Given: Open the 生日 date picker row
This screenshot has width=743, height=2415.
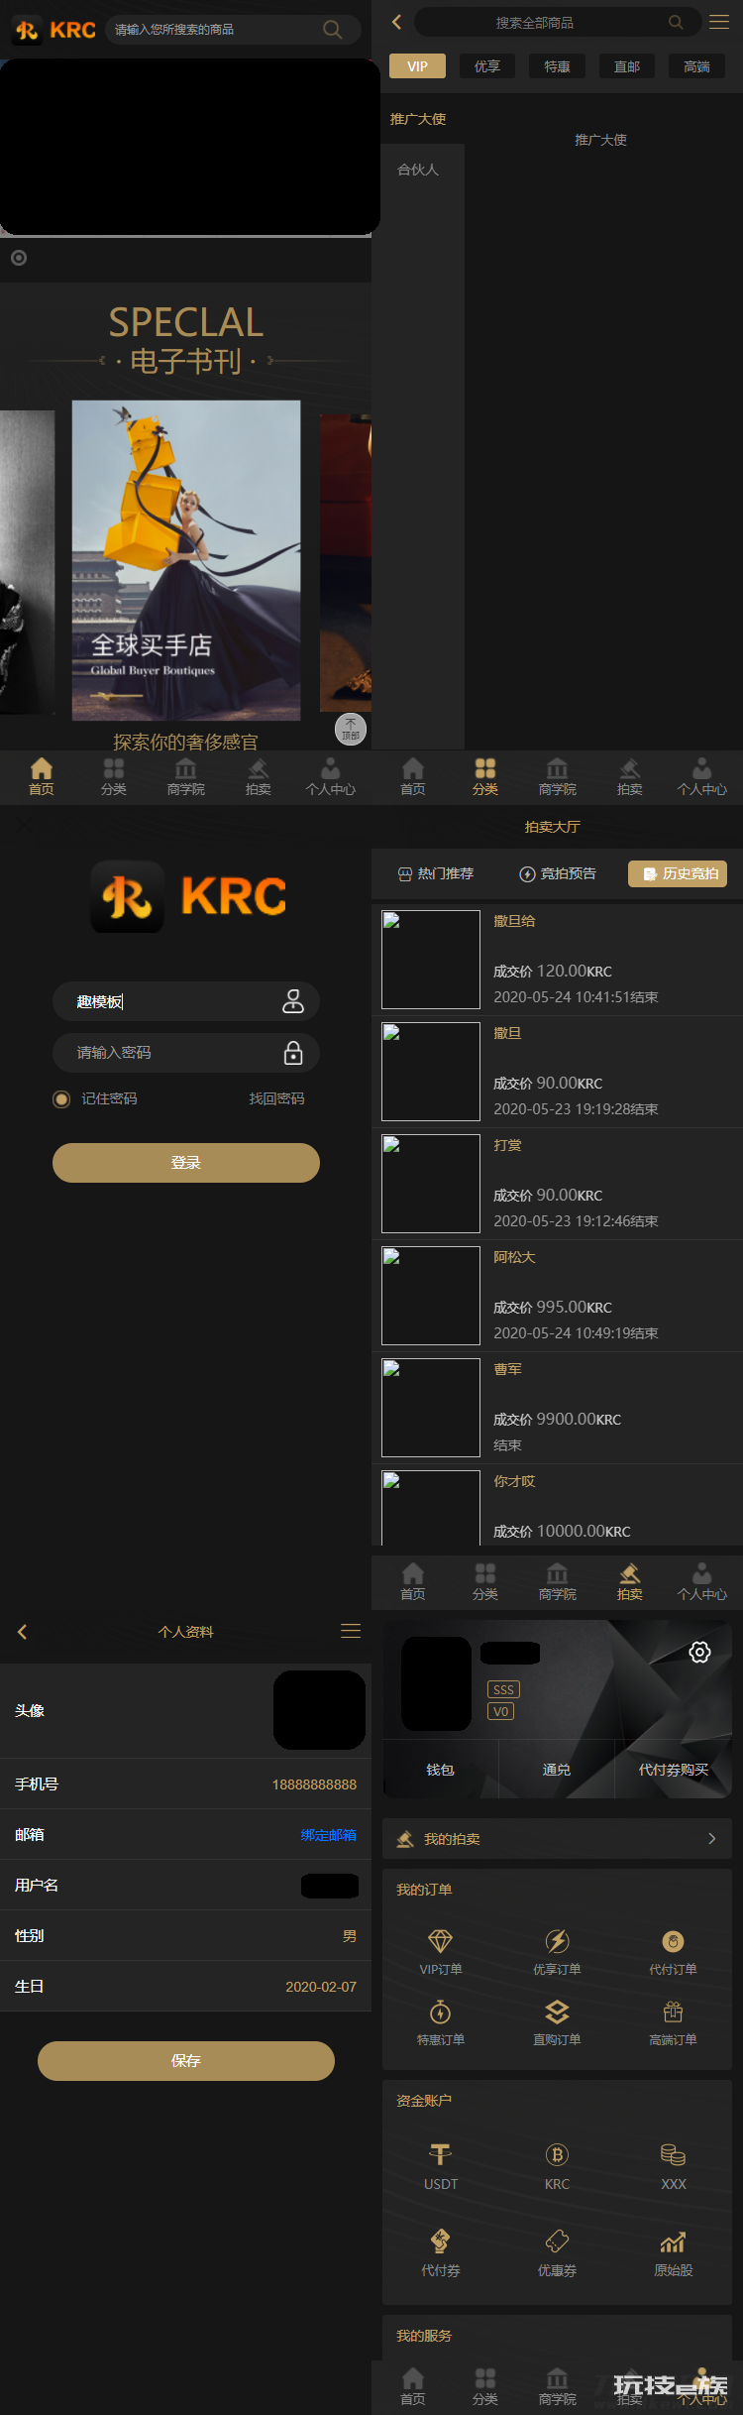Looking at the screenshot, I should tap(185, 1986).
